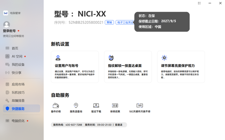Screen dimensions: 225x140
Task: Click the 备件价格 wallet icon
Action: pyautogui.click(x=56, y=105)
